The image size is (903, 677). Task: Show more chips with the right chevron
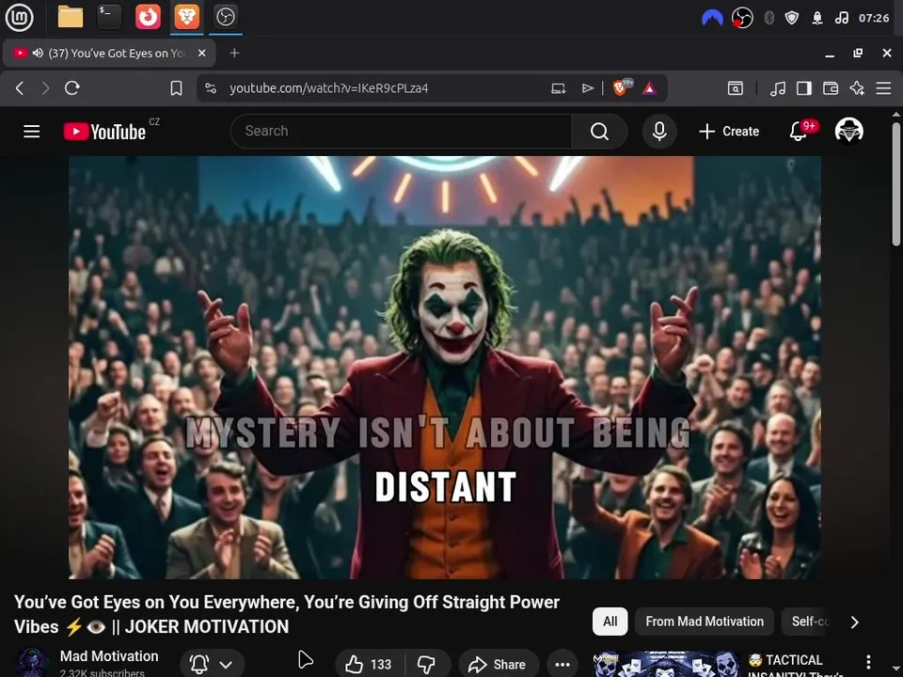[855, 622]
